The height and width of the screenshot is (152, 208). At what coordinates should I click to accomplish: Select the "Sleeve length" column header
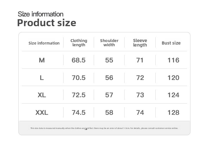140,43
